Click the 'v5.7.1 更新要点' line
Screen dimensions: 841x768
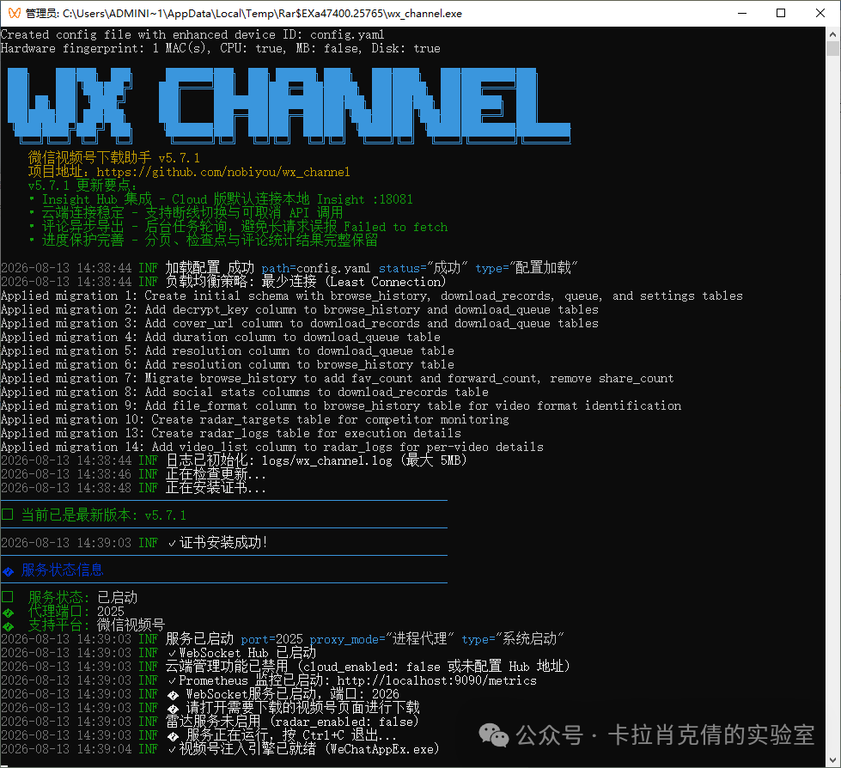pos(82,186)
